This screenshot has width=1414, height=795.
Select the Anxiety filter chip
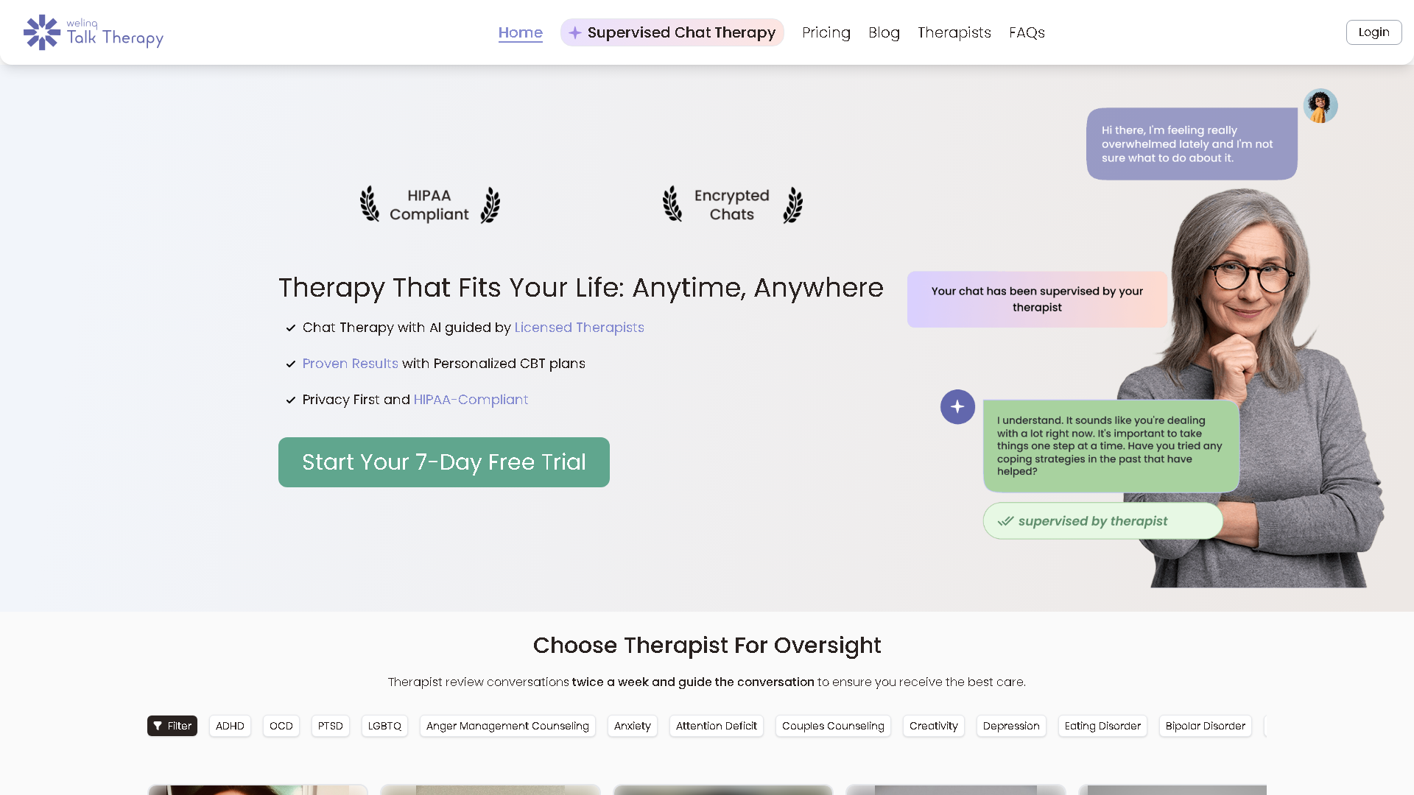tap(632, 726)
